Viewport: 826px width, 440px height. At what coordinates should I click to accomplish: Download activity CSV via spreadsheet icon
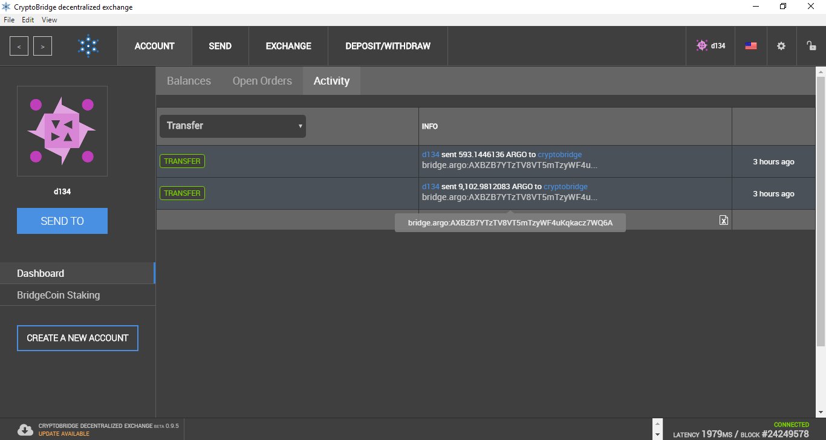tap(724, 220)
